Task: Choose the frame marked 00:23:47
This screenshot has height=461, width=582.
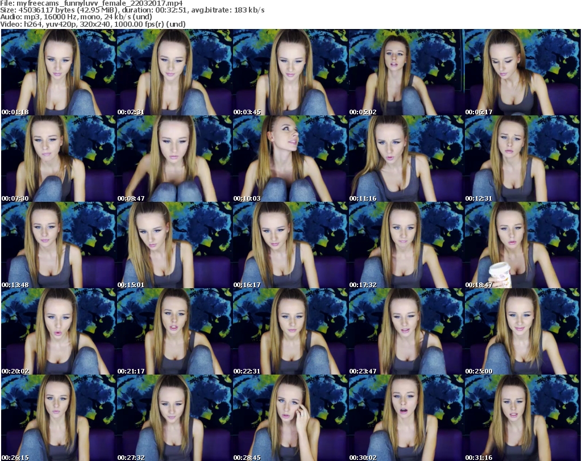Action: (406, 331)
